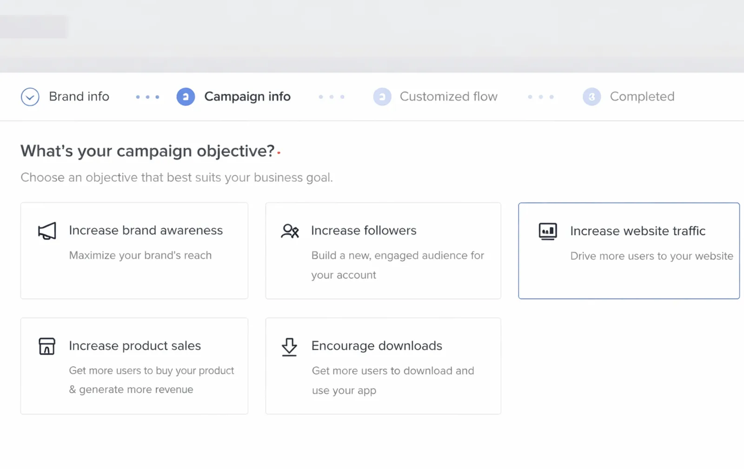Click the megaphone brand awareness icon
This screenshot has width=744, height=469.
tap(47, 231)
